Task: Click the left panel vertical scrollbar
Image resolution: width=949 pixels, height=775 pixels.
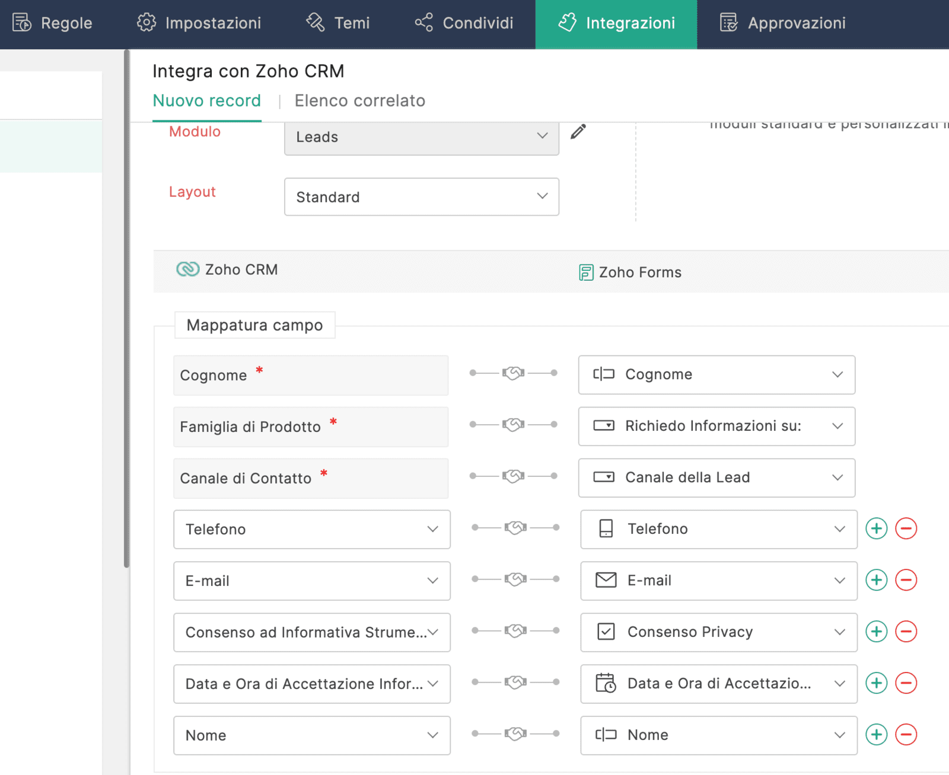Action: click(126, 308)
